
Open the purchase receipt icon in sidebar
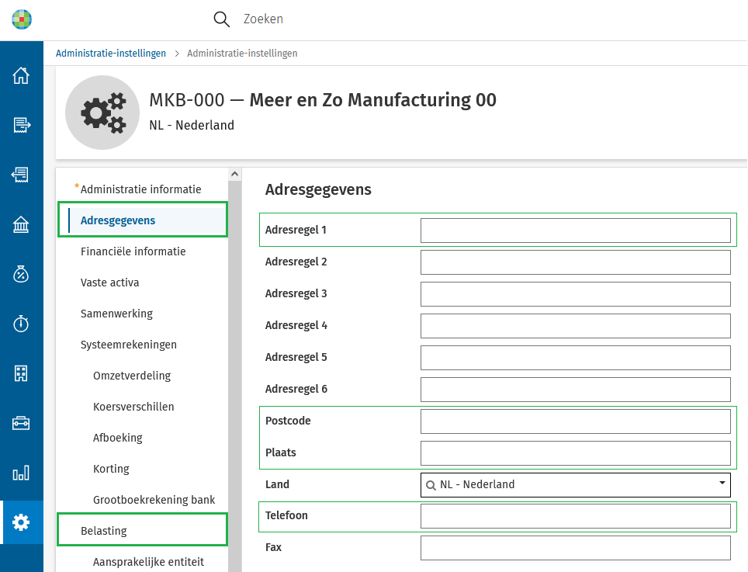(21, 175)
